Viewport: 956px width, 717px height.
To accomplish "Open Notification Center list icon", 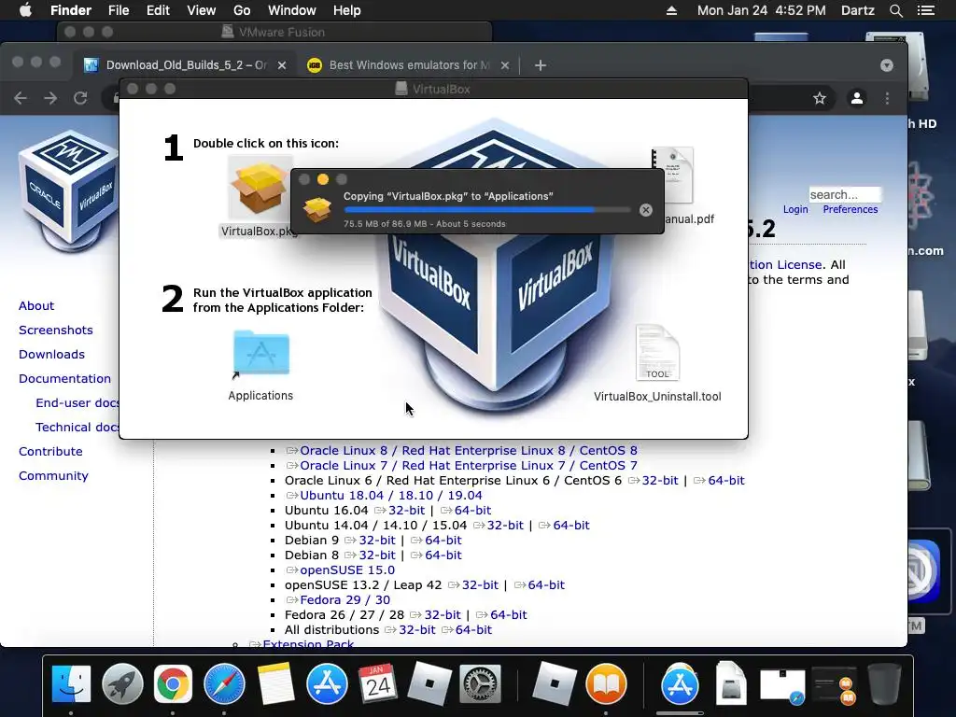I will click(926, 10).
